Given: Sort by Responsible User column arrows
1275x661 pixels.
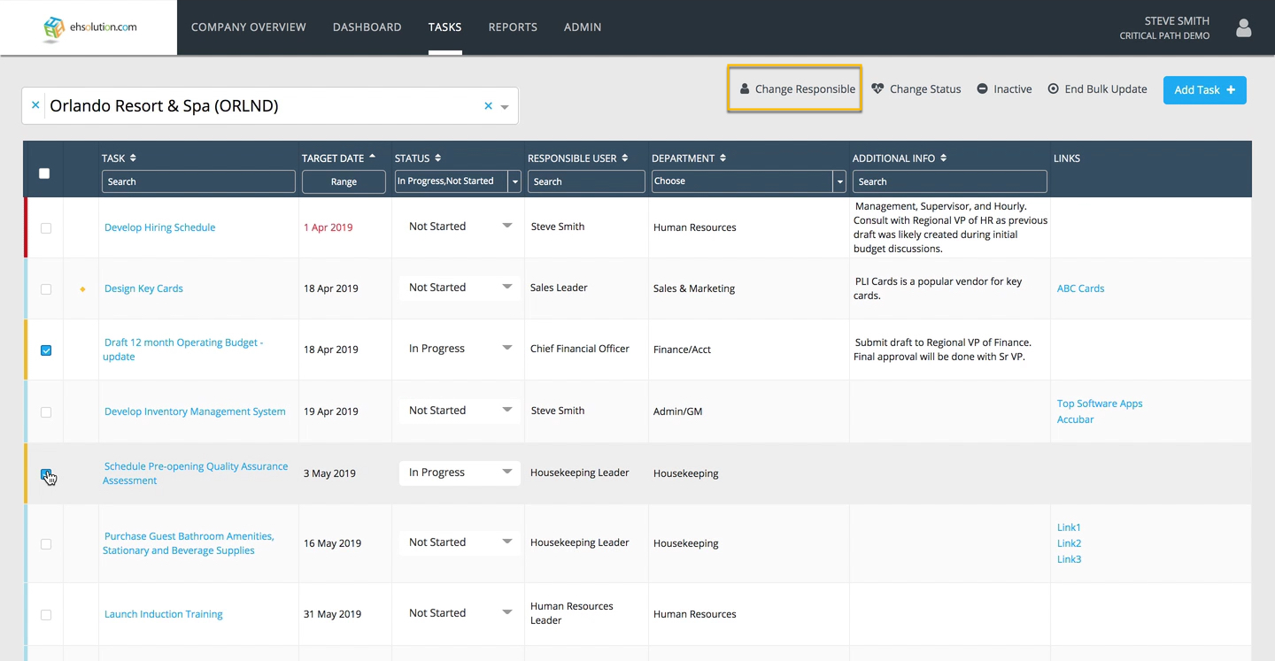Looking at the screenshot, I should point(625,158).
